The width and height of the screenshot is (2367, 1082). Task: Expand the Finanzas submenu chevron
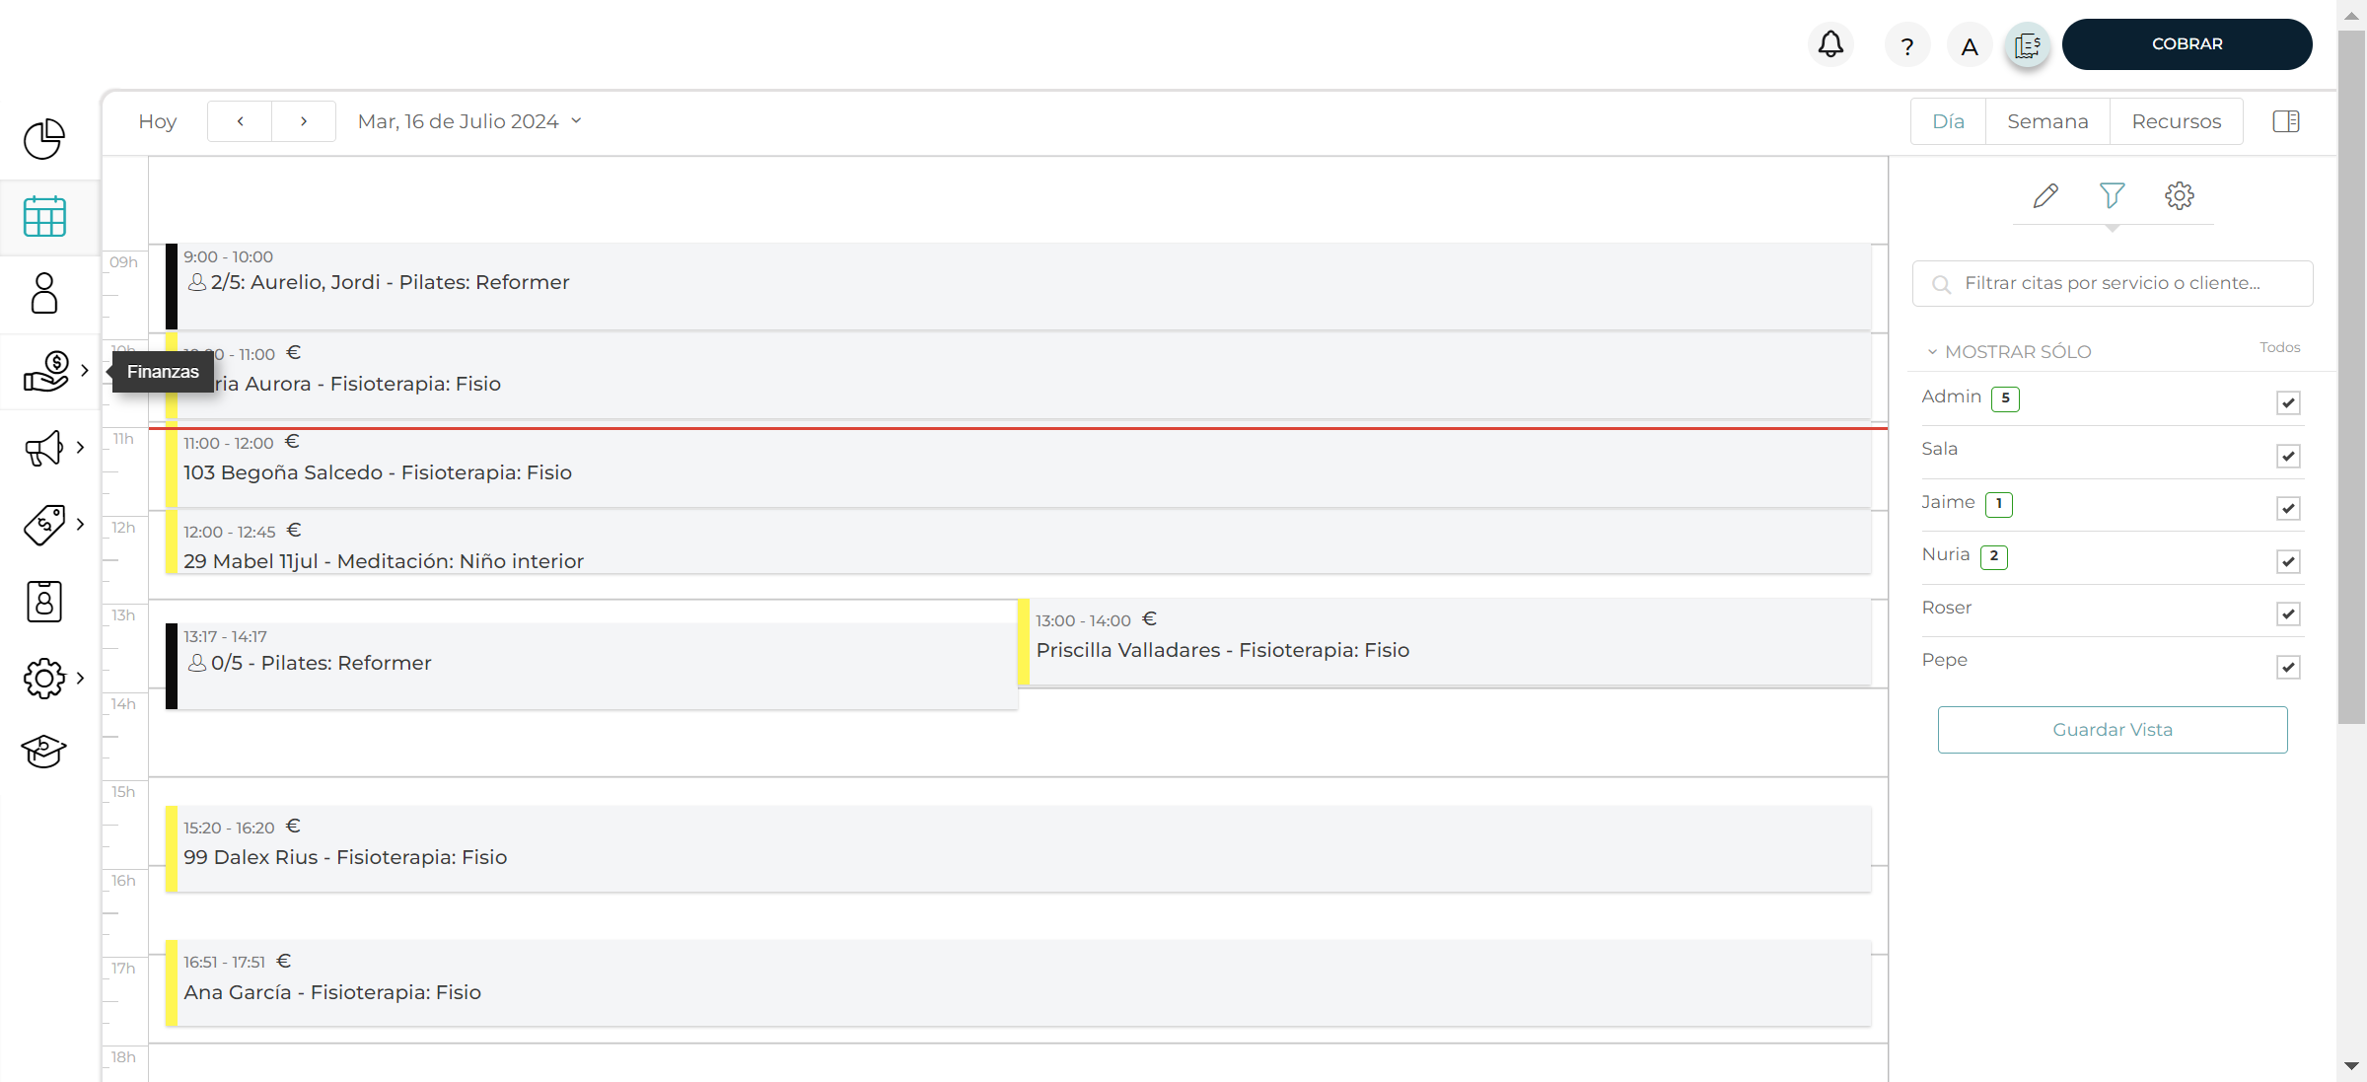85,371
